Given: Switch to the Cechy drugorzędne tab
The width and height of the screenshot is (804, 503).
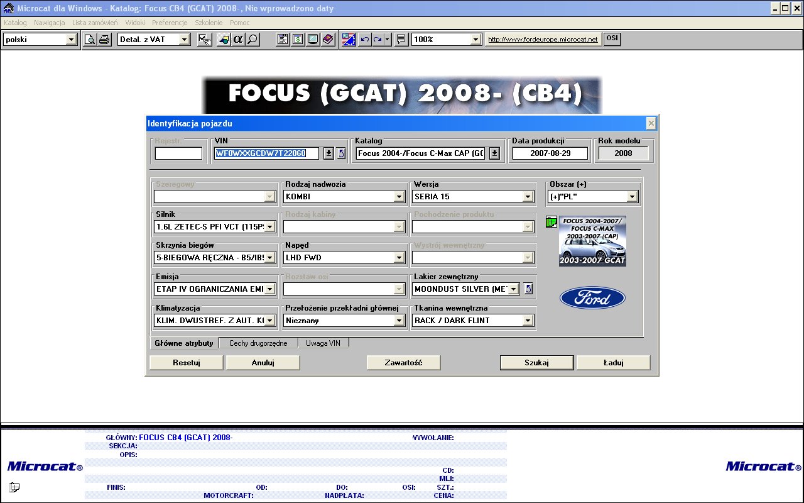Looking at the screenshot, I should tap(258, 343).
